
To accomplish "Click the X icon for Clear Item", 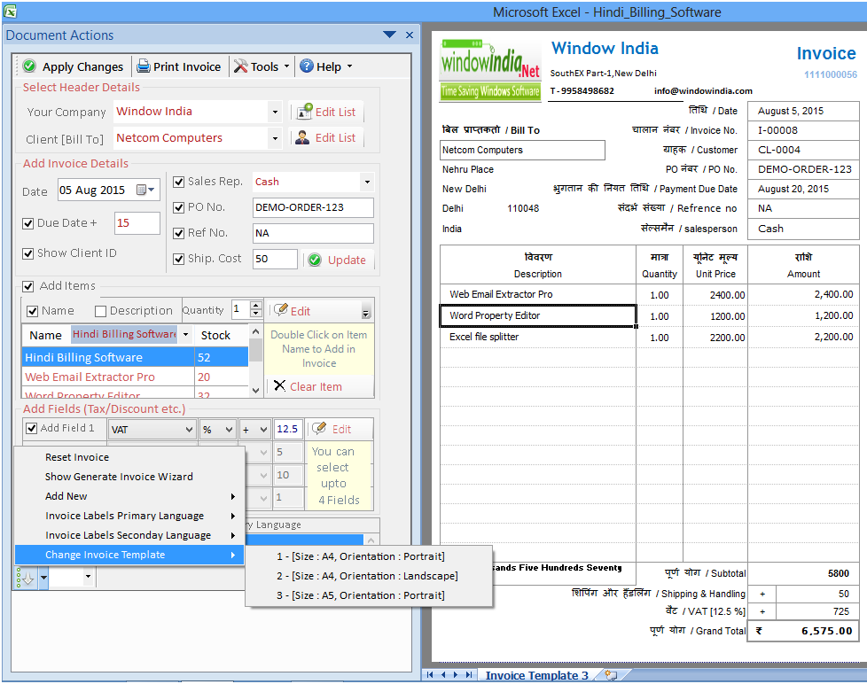I will tap(280, 385).
